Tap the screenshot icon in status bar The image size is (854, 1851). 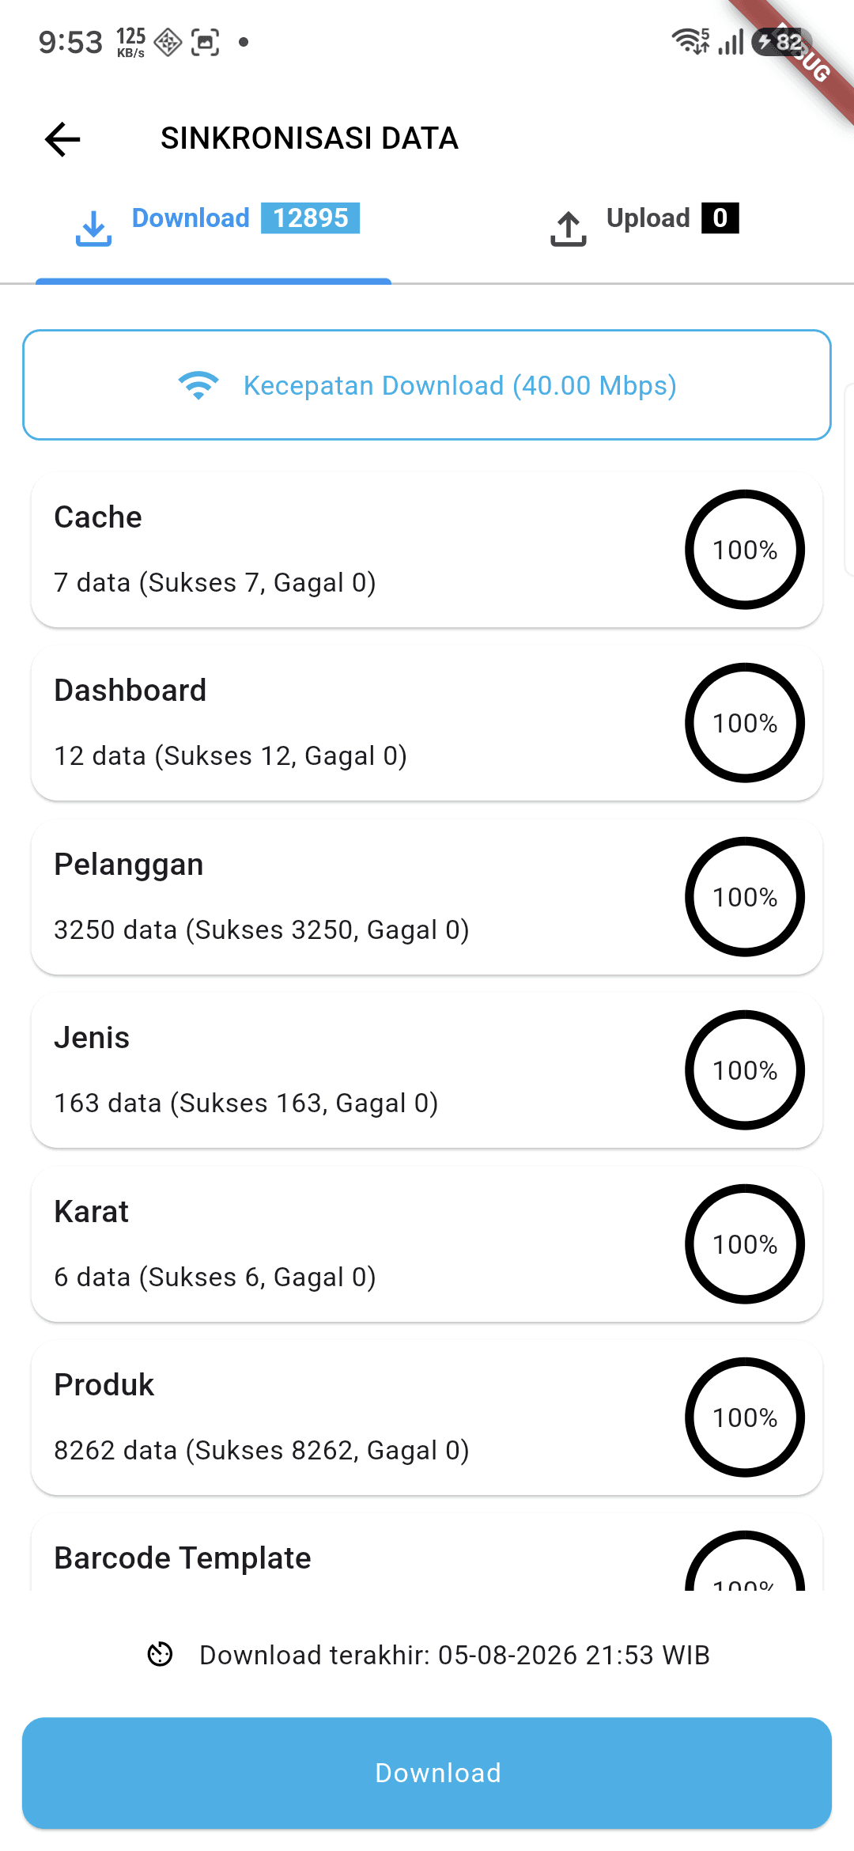(206, 42)
